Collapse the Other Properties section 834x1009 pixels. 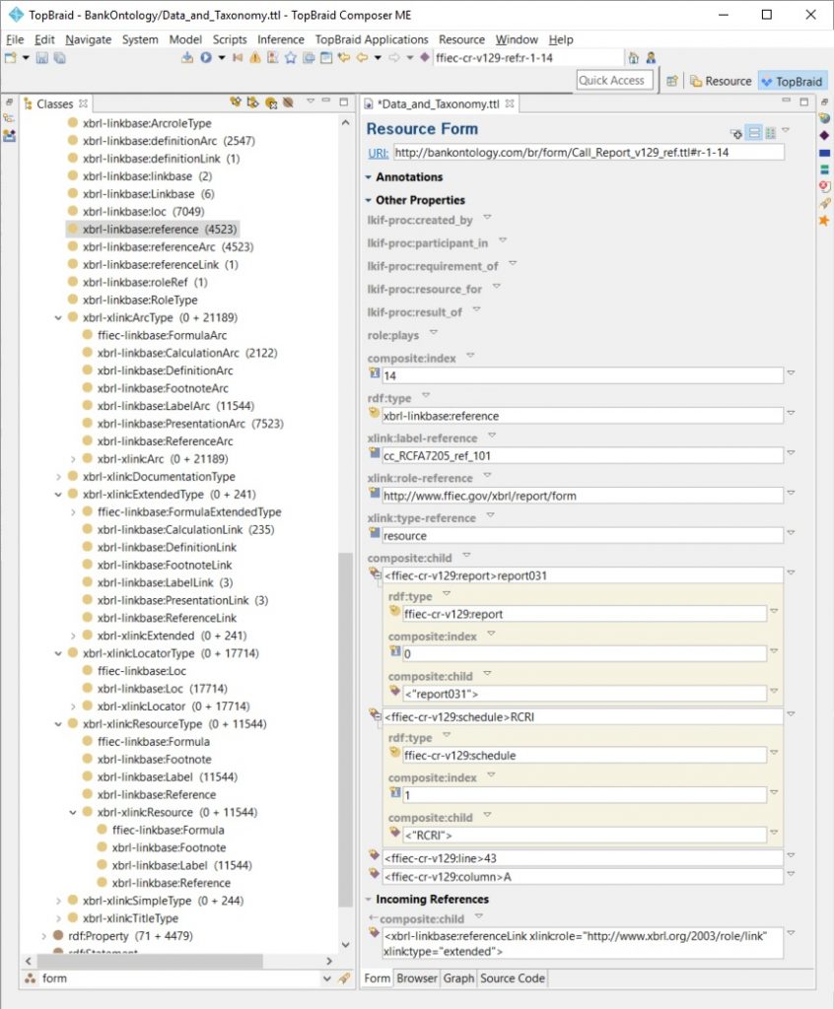pyautogui.click(x=369, y=200)
